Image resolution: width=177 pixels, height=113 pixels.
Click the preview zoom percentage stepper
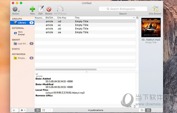tap(134, 106)
